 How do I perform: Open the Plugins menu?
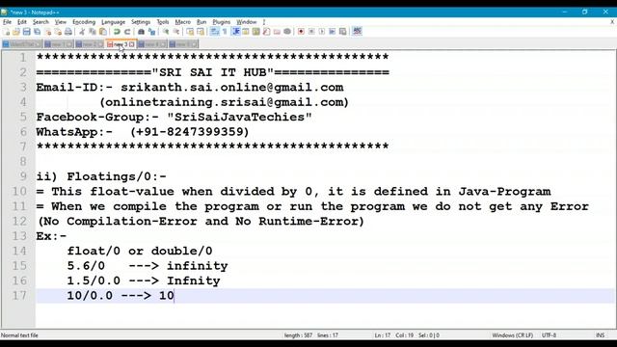221,22
